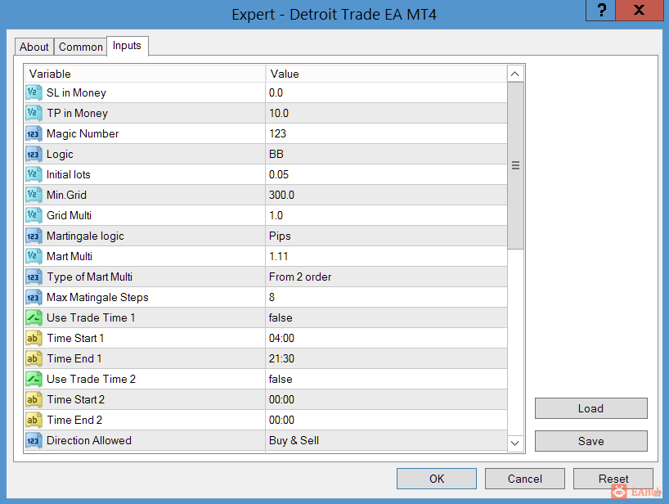Click the icon beside Min.Grid
This screenshot has width=669, height=504.
34,195
